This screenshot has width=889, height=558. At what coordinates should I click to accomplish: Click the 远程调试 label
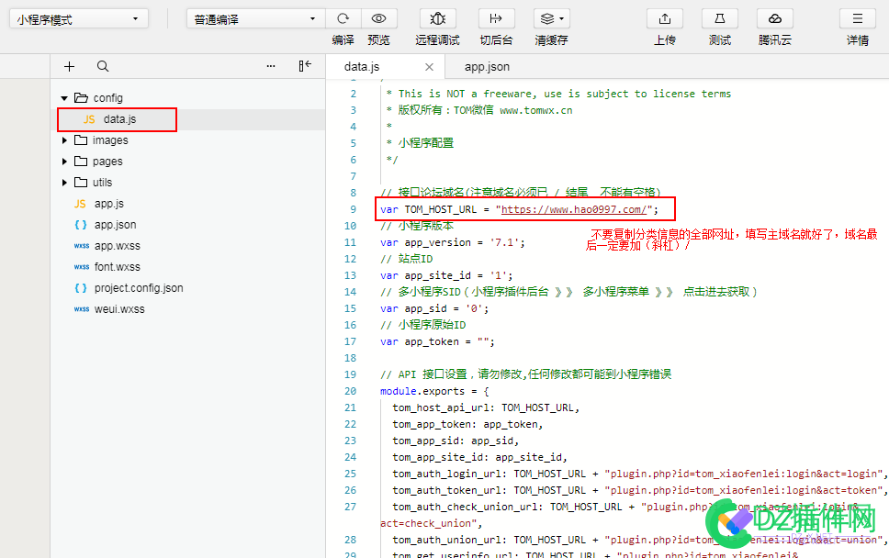(x=438, y=40)
